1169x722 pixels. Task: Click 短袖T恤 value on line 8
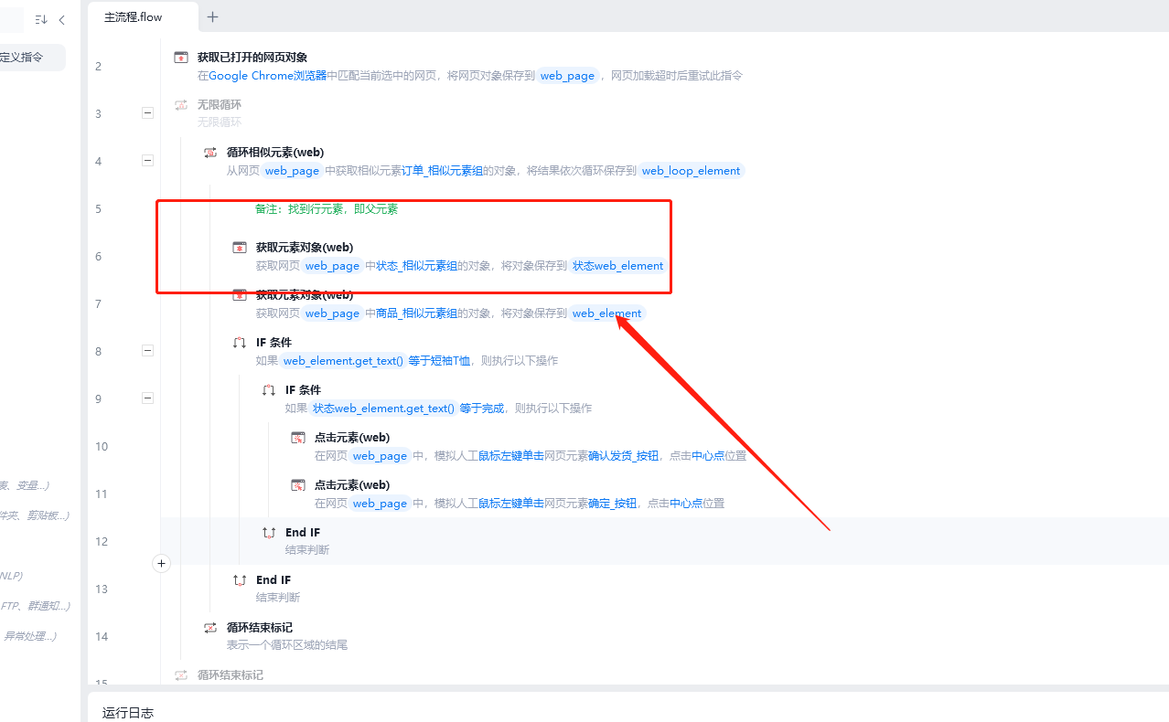[x=450, y=361]
